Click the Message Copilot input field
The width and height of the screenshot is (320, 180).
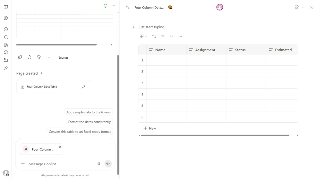pos(61,164)
